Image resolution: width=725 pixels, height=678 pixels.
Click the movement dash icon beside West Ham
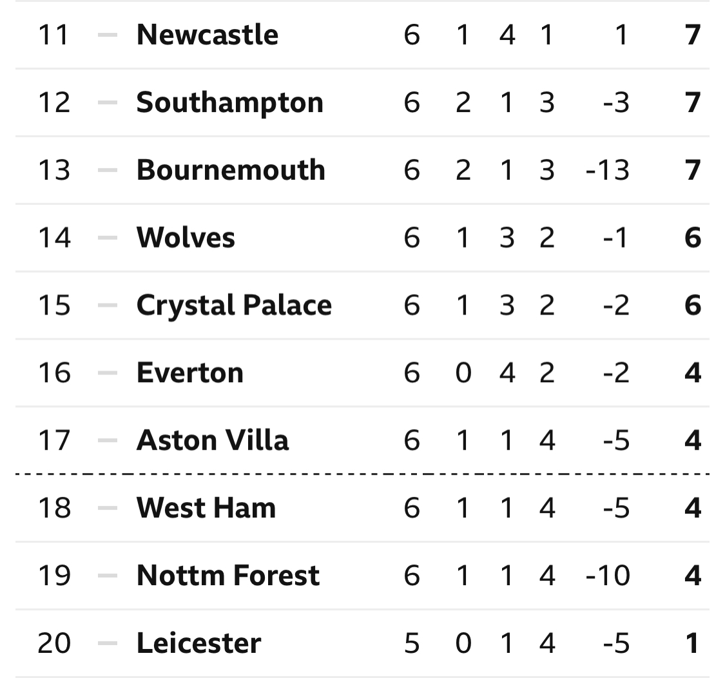click(x=108, y=508)
